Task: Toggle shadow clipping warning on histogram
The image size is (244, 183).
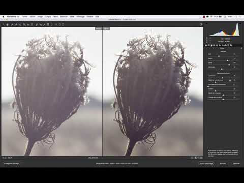Action: (207, 23)
